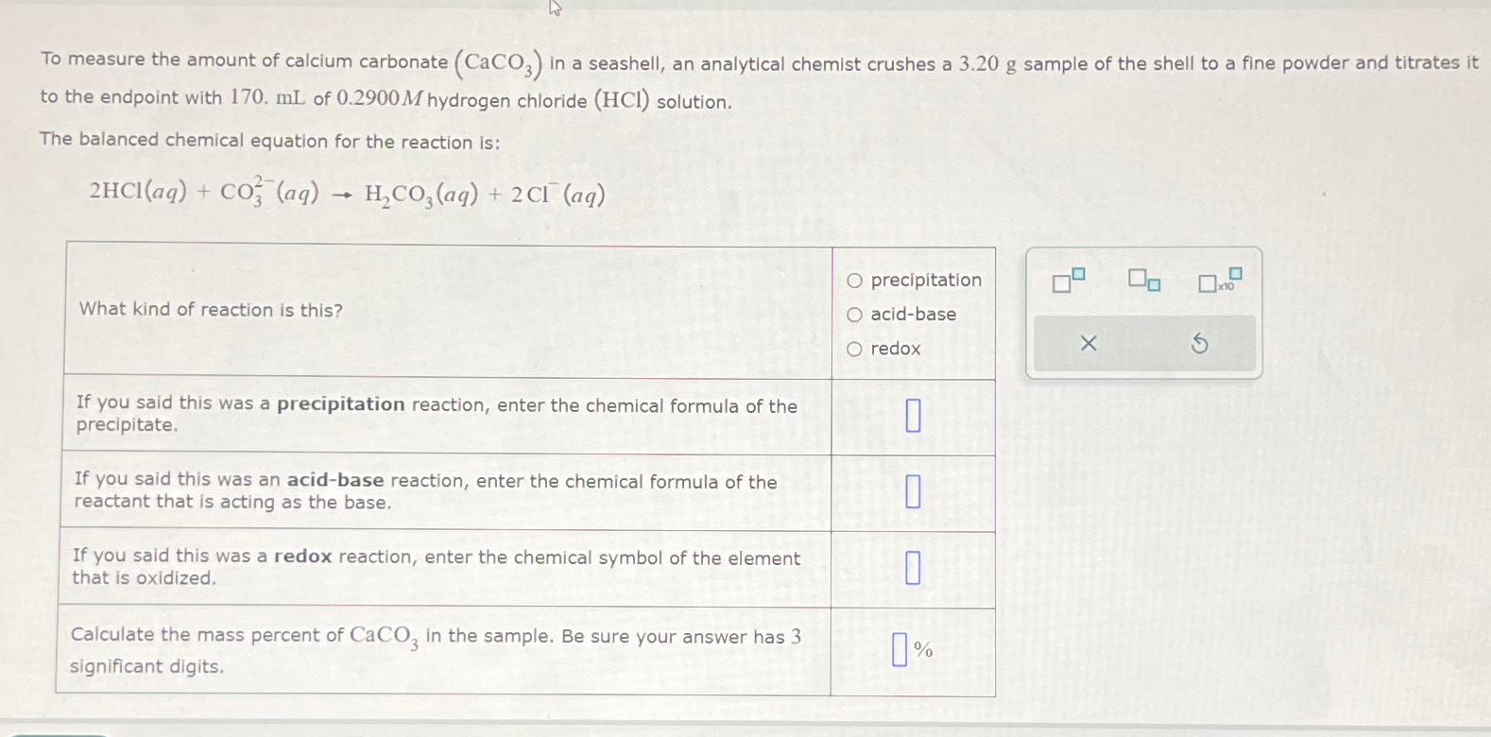Click the mass percent answer box
Screen dimensions: 1491x737
[x=898, y=649]
